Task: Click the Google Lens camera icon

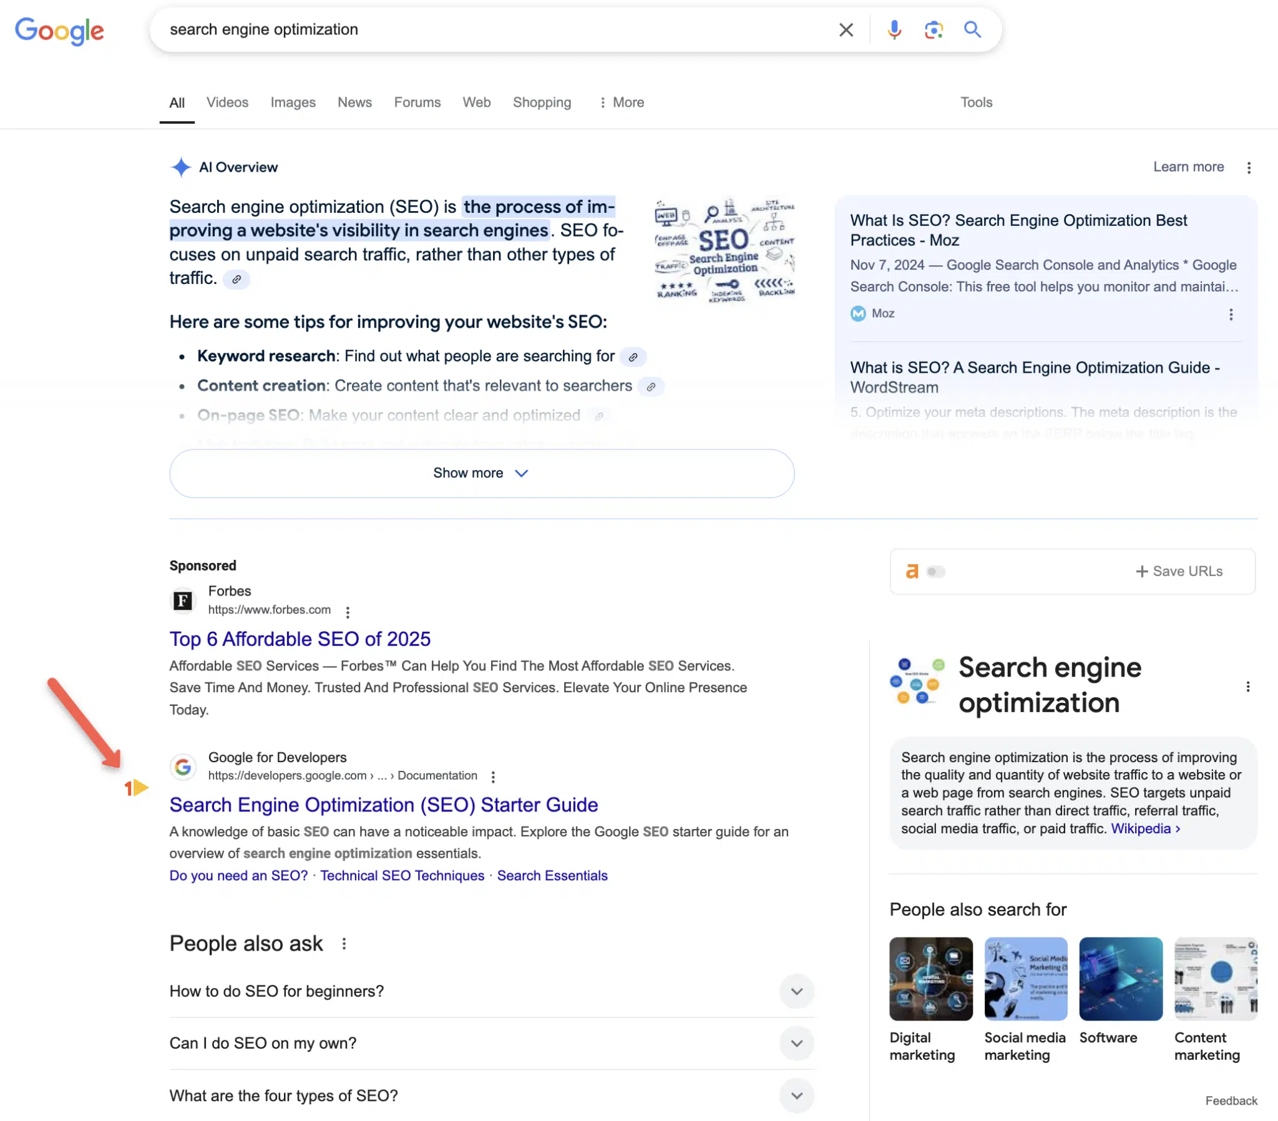Action: coord(932,29)
